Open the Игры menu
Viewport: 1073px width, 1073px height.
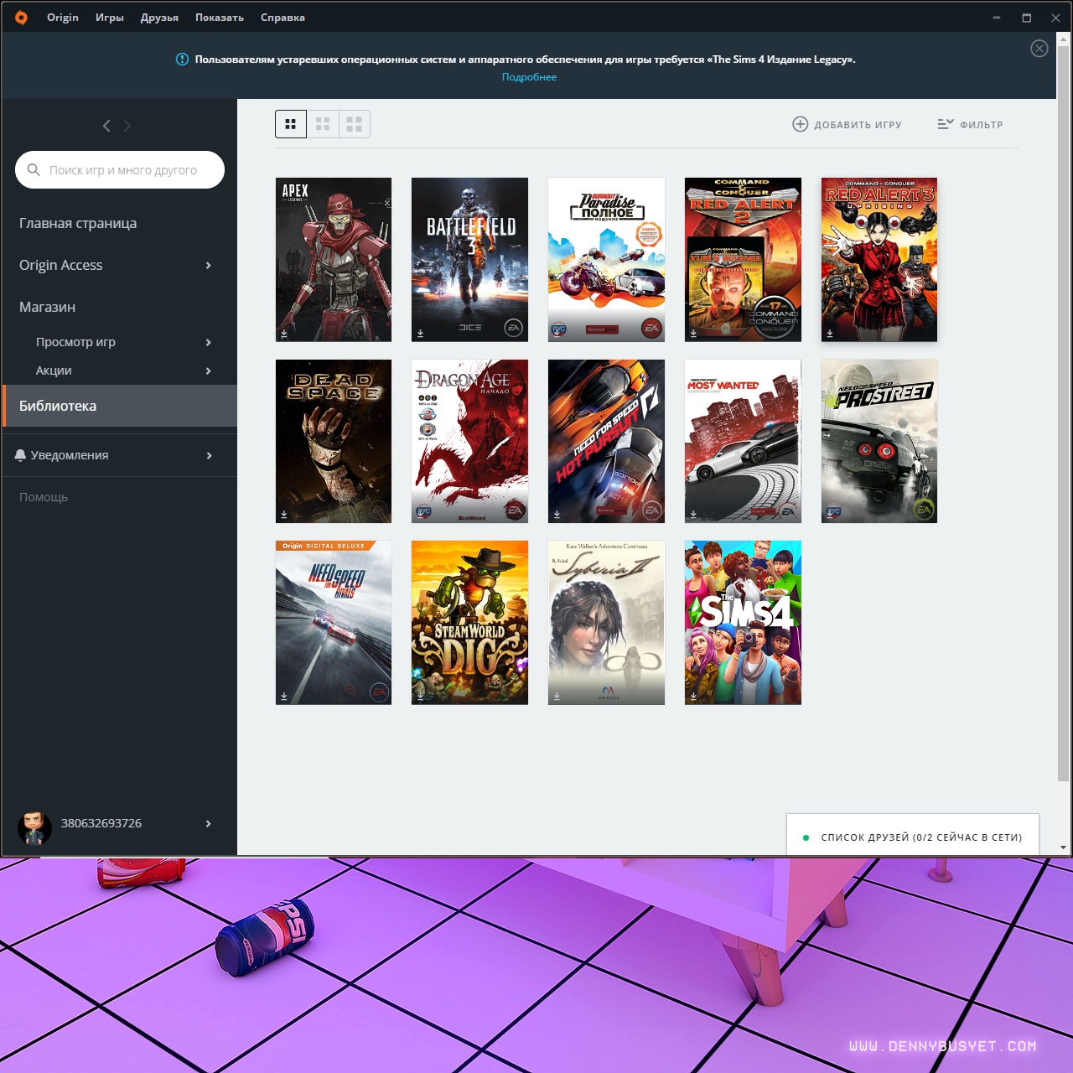pos(110,18)
